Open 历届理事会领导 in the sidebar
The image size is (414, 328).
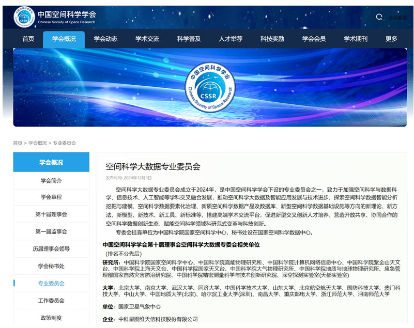tap(51, 249)
